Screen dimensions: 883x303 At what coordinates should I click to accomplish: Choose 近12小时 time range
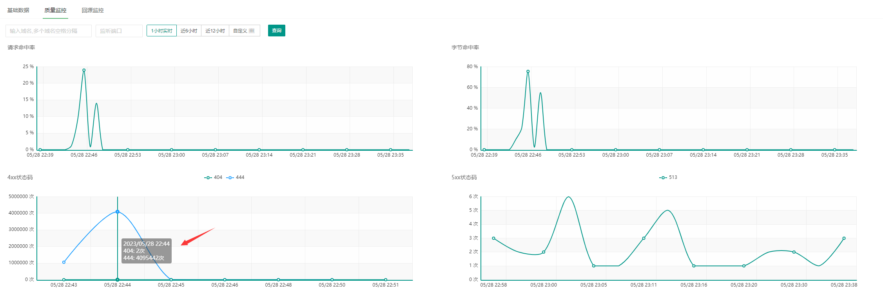(x=215, y=31)
